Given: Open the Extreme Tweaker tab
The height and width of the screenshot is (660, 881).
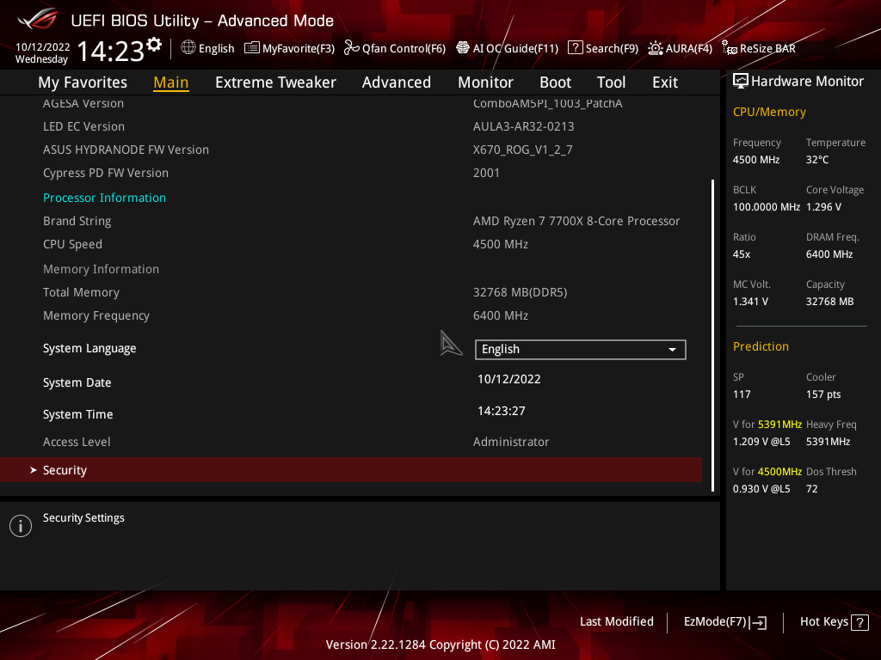Looking at the screenshot, I should pyautogui.click(x=275, y=82).
